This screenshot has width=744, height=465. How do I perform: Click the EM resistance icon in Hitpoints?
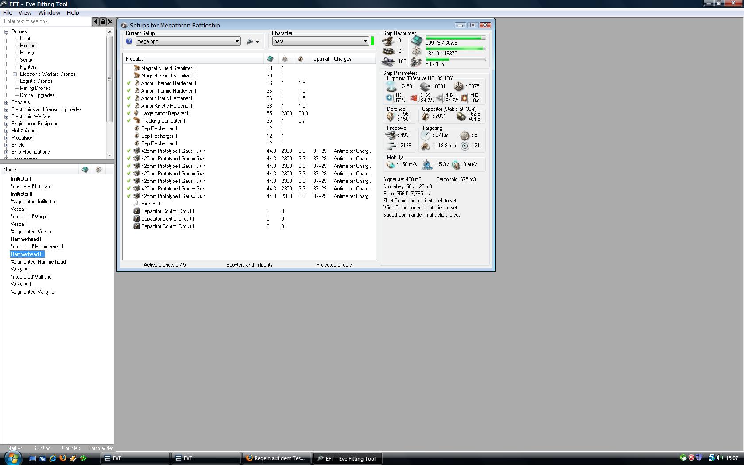pyautogui.click(x=390, y=98)
